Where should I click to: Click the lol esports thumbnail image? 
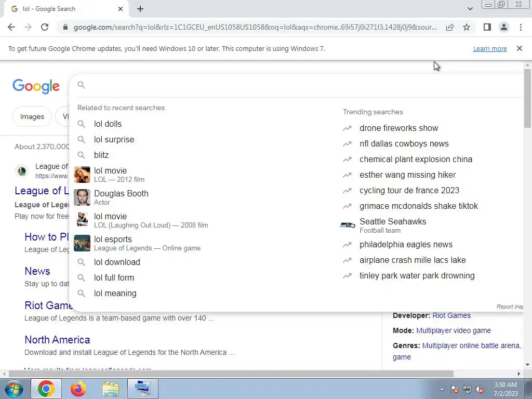click(x=82, y=243)
